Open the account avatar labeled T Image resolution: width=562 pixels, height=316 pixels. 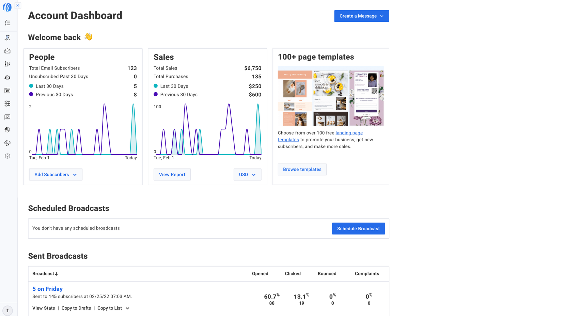(7, 311)
